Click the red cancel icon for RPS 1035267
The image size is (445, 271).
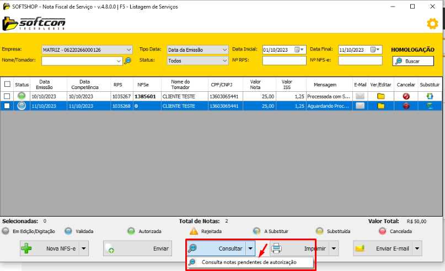coord(406,96)
